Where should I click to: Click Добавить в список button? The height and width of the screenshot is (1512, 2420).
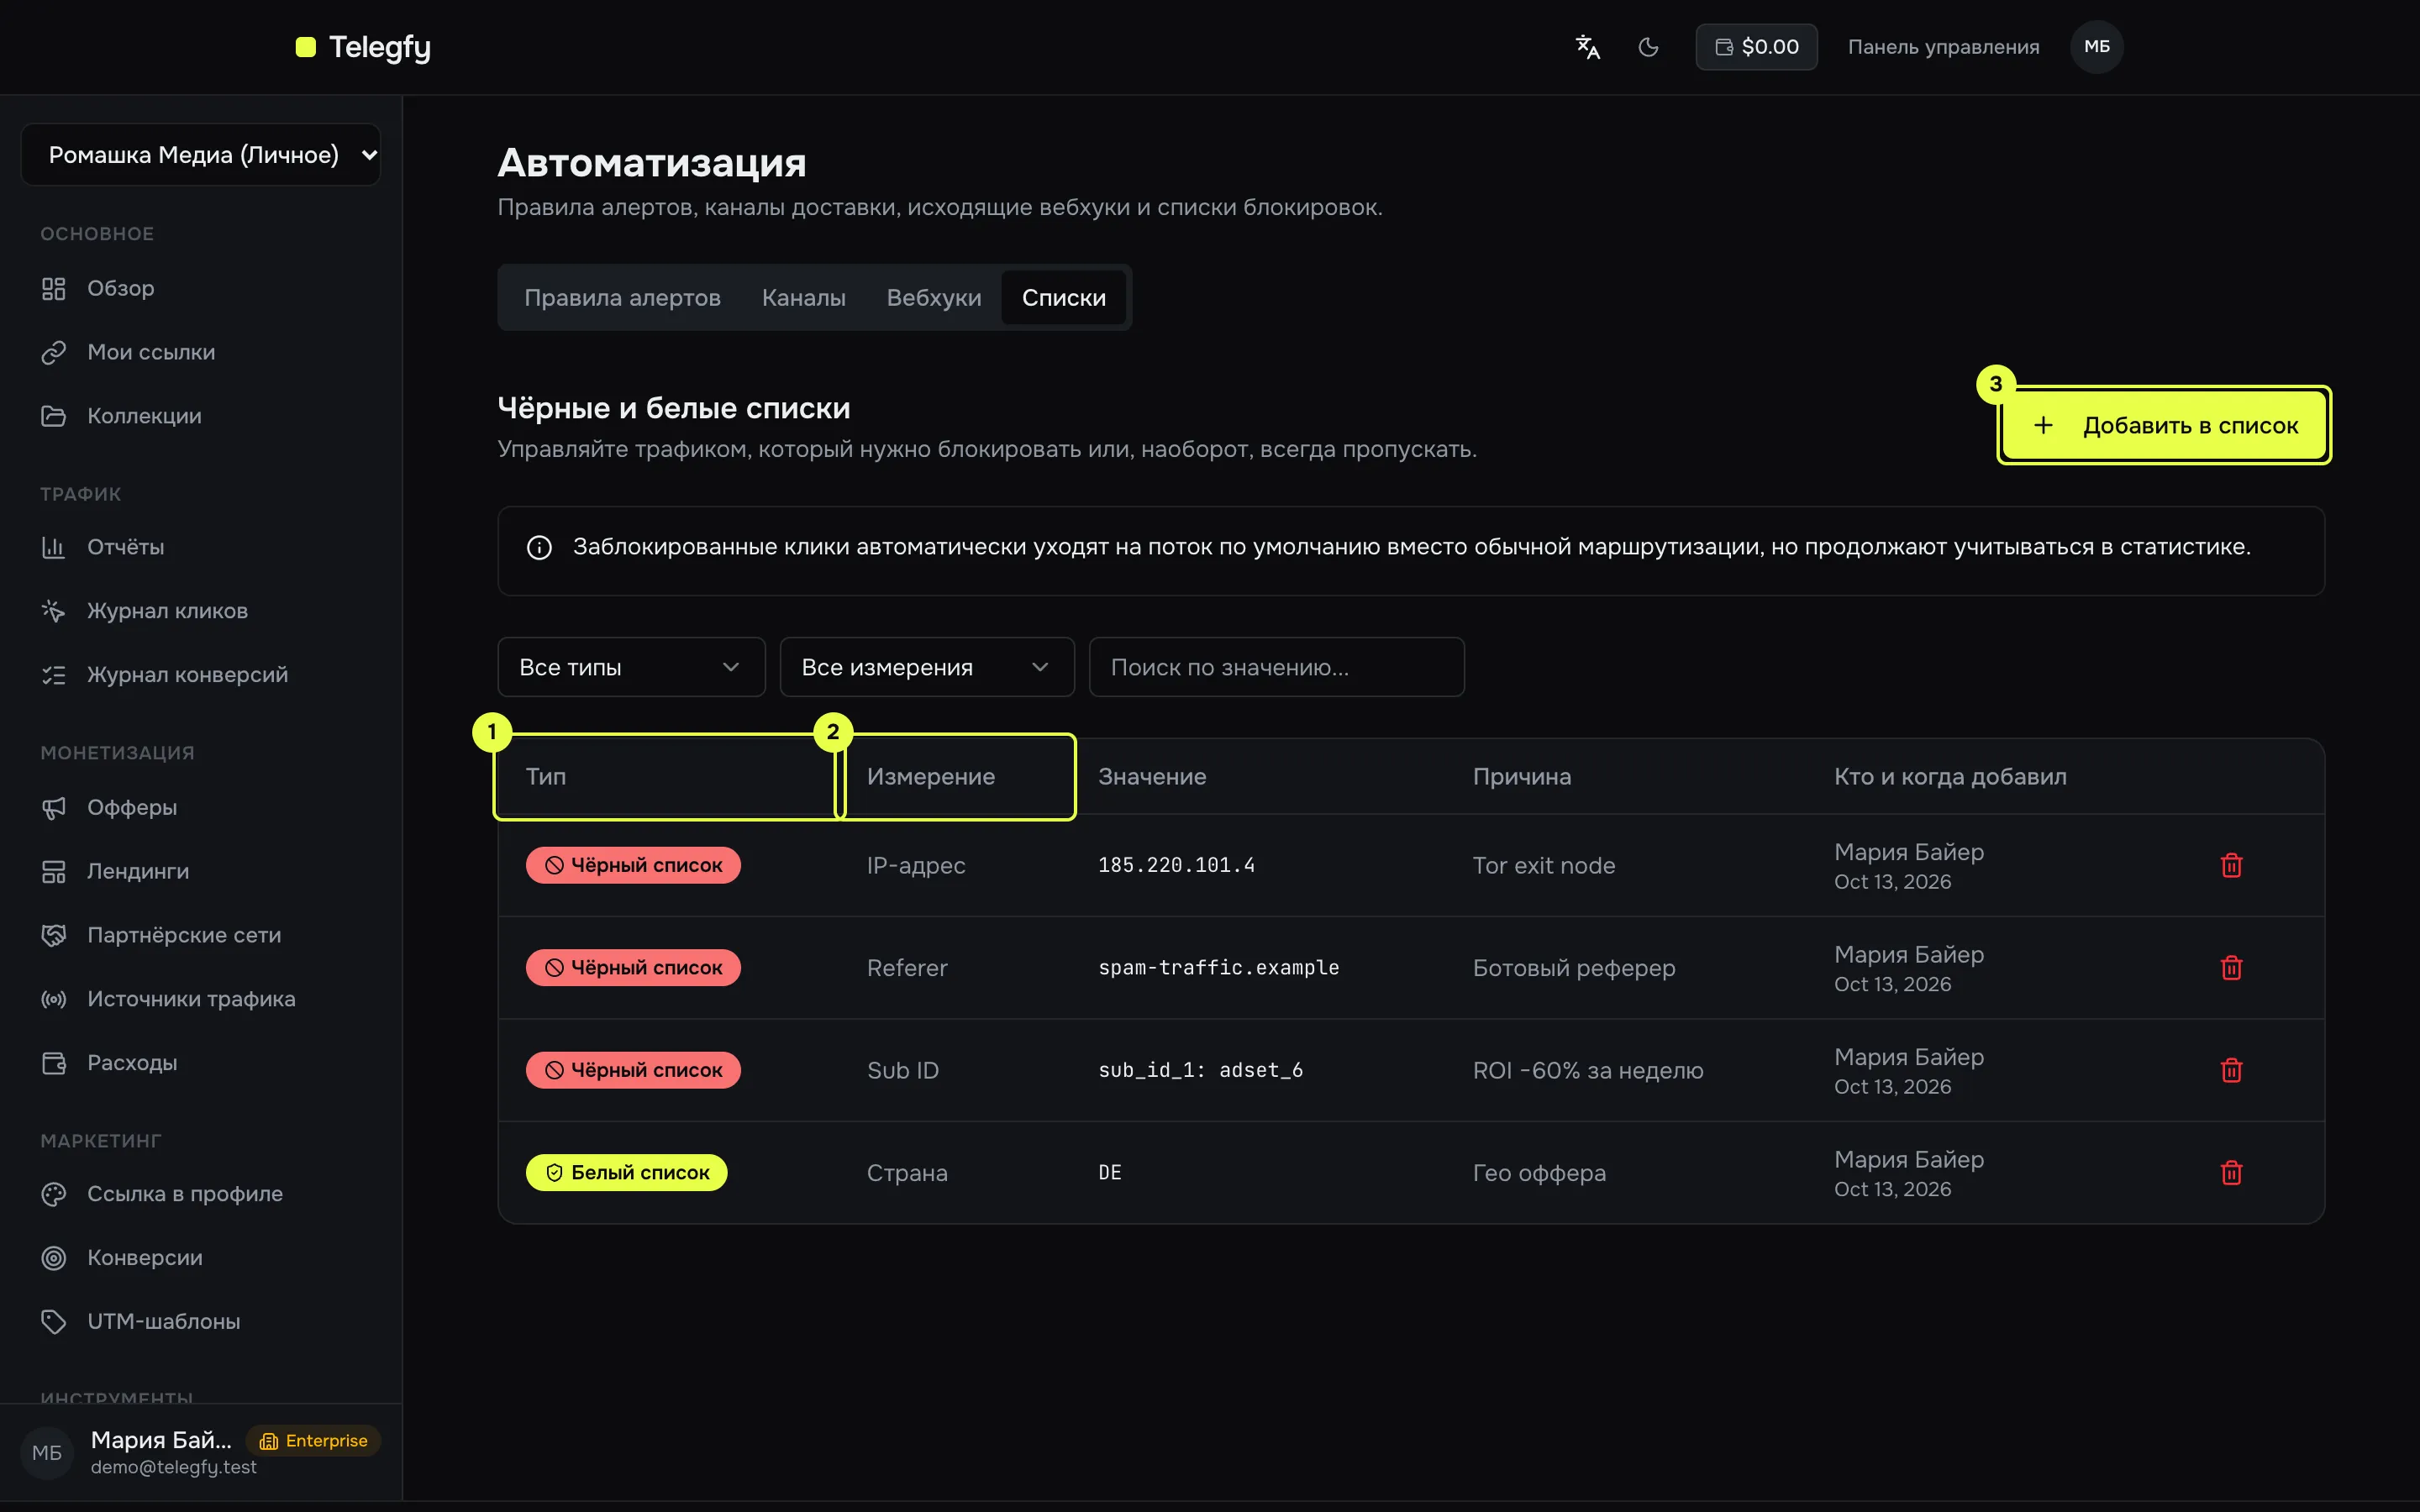[x=2164, y=426]
